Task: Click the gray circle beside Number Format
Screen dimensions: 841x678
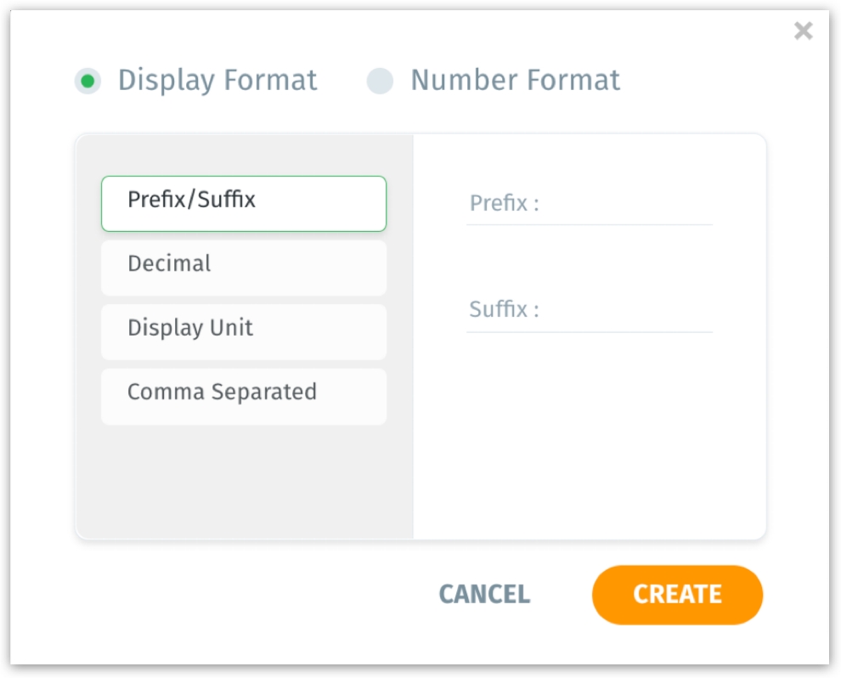Action: coord(380,81)
